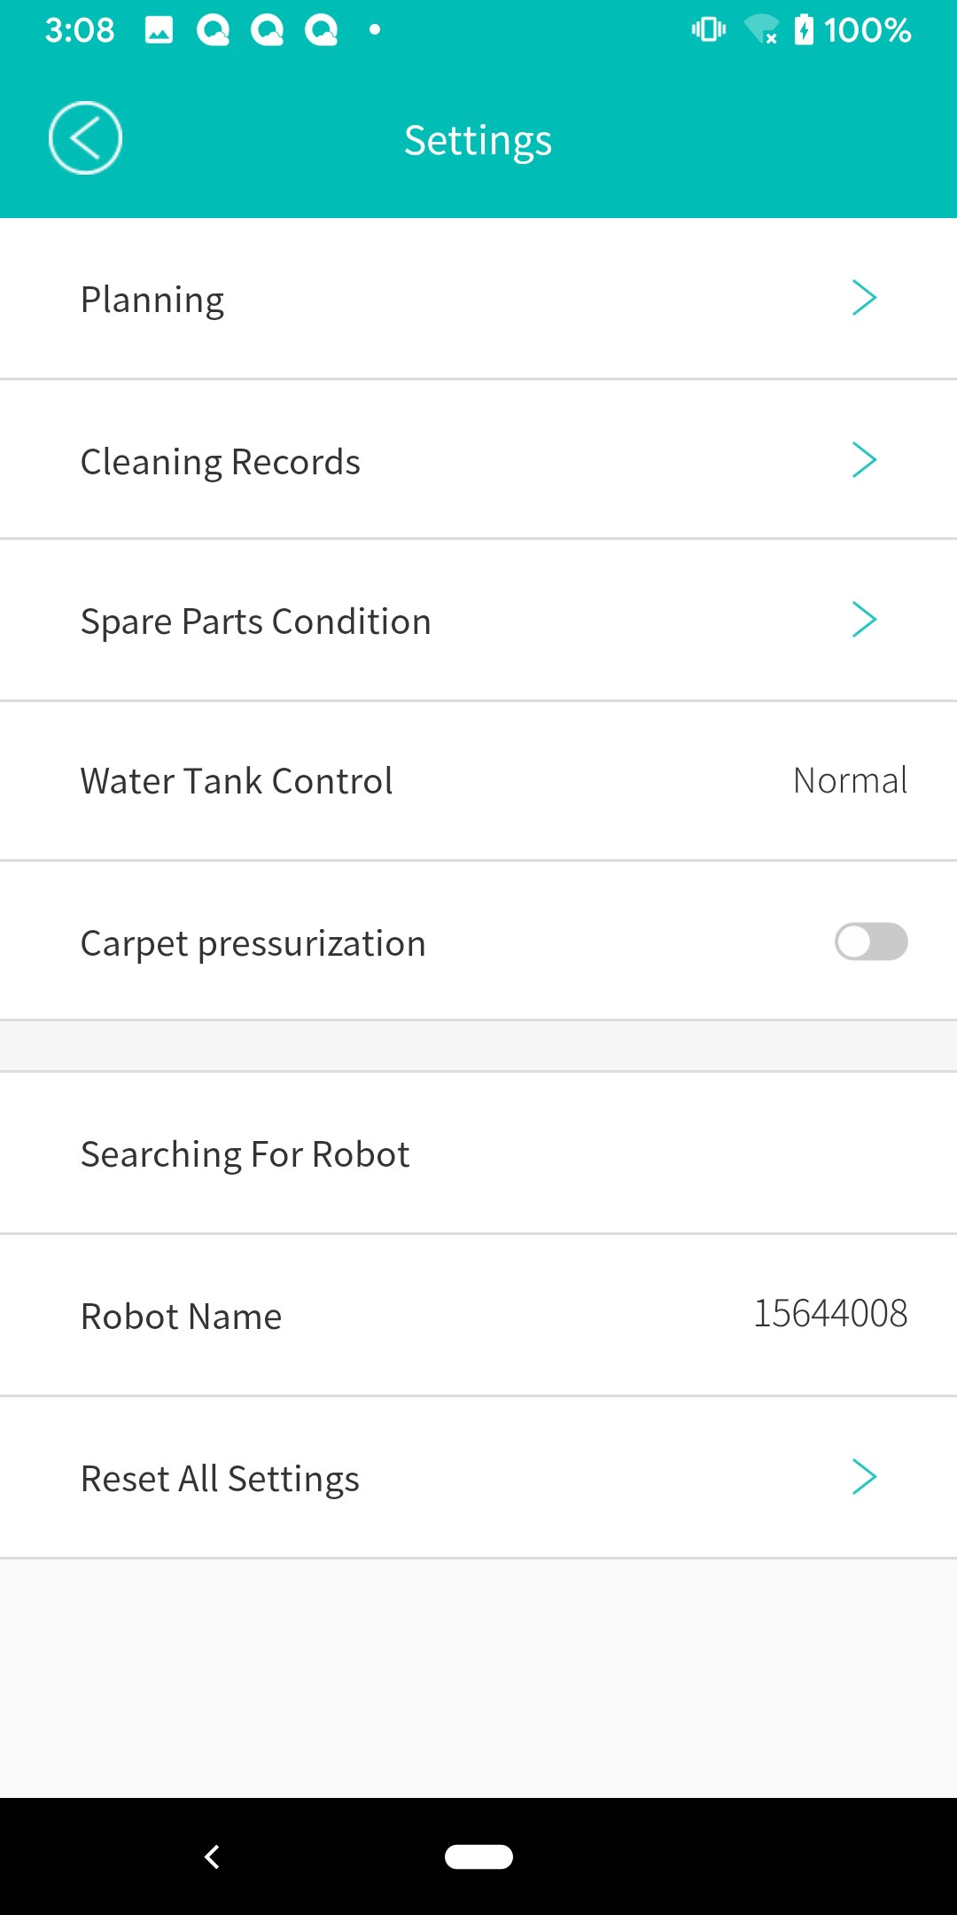Open Spare Parts Condition label
This screenshot has width=957, height=1915.
point(256,621)
